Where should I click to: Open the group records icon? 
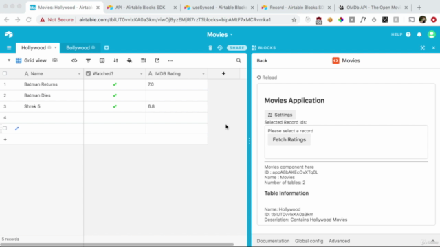pos(102,60)
